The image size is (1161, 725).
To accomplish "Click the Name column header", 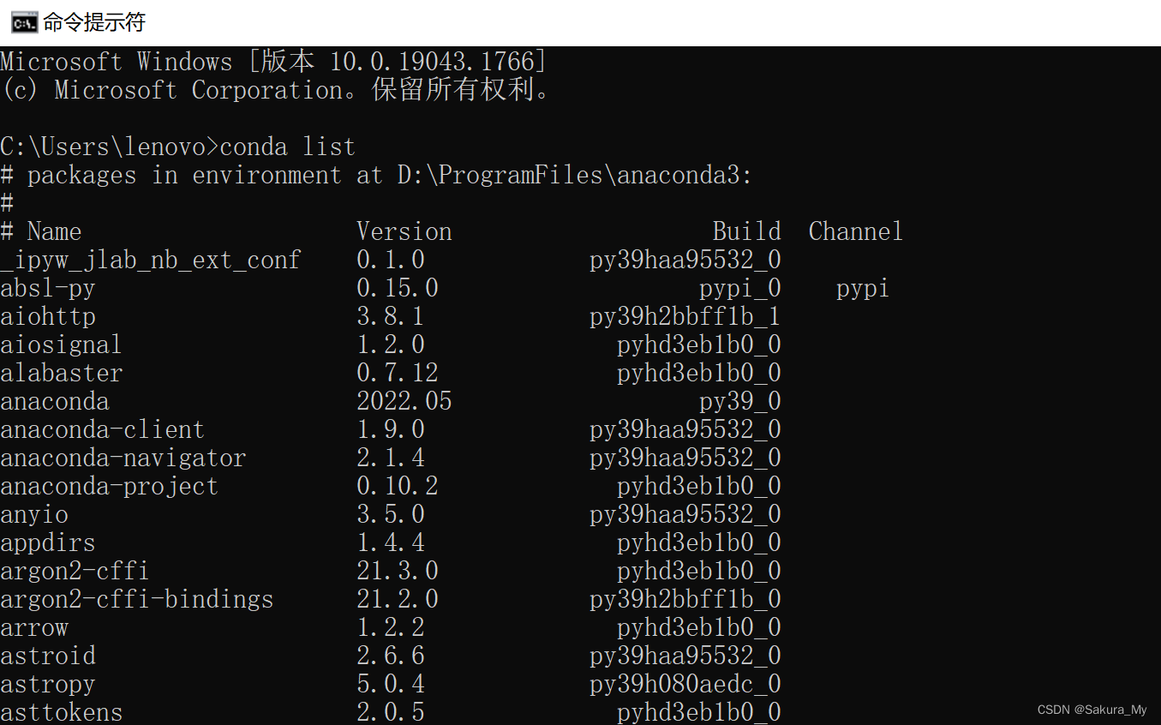I will coord(54,231).
